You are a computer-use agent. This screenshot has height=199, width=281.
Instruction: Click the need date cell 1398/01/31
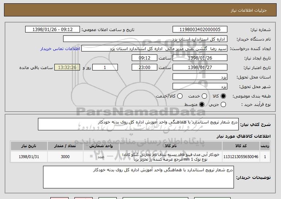[29, 157]
